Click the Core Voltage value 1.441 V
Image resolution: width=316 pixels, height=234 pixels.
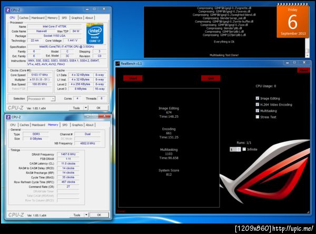click(x=72, y=40)
